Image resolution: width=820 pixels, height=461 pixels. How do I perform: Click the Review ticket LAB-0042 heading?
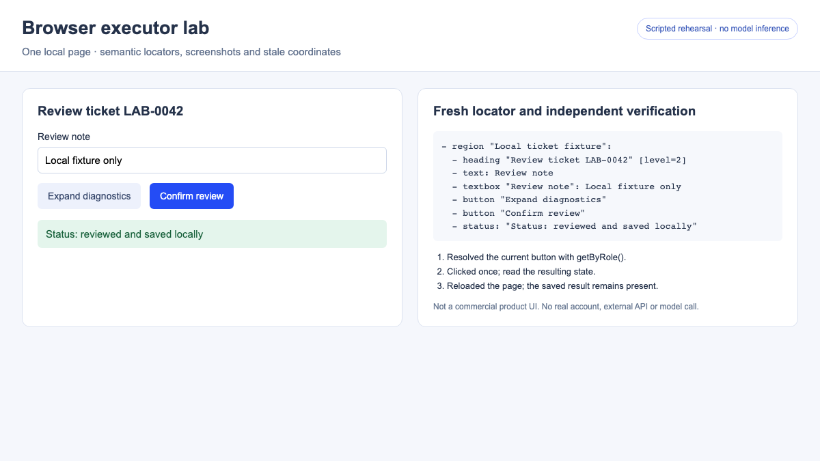[x=111, y=111]
